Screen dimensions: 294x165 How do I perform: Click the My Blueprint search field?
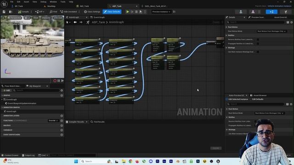coord(36,90)
